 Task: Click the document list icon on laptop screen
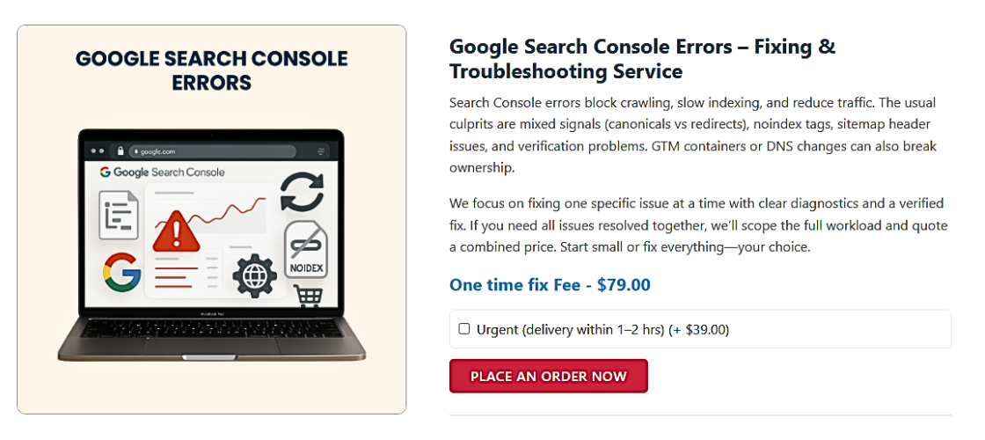coord(119,215)
